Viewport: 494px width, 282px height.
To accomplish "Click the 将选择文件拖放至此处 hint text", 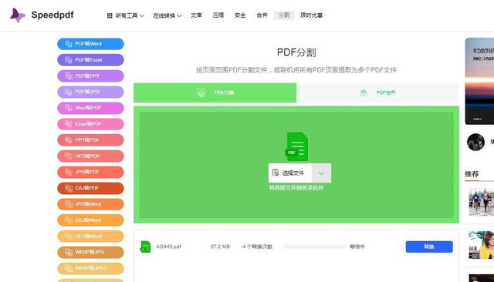I will (296, 188).
